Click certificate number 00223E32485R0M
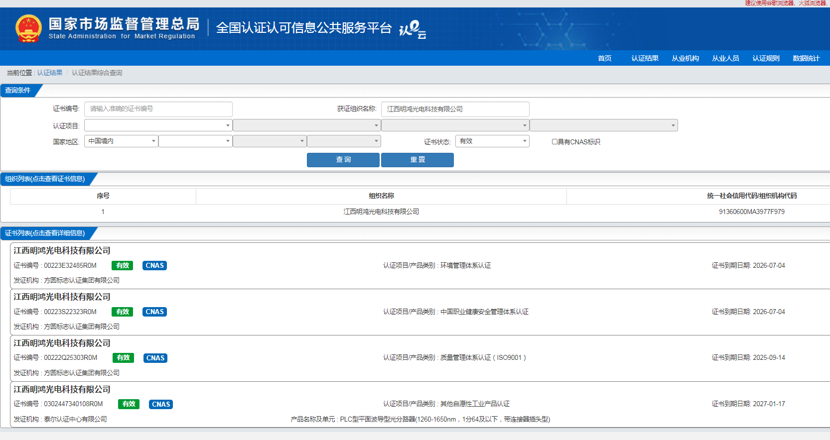 tap(70, 266)
